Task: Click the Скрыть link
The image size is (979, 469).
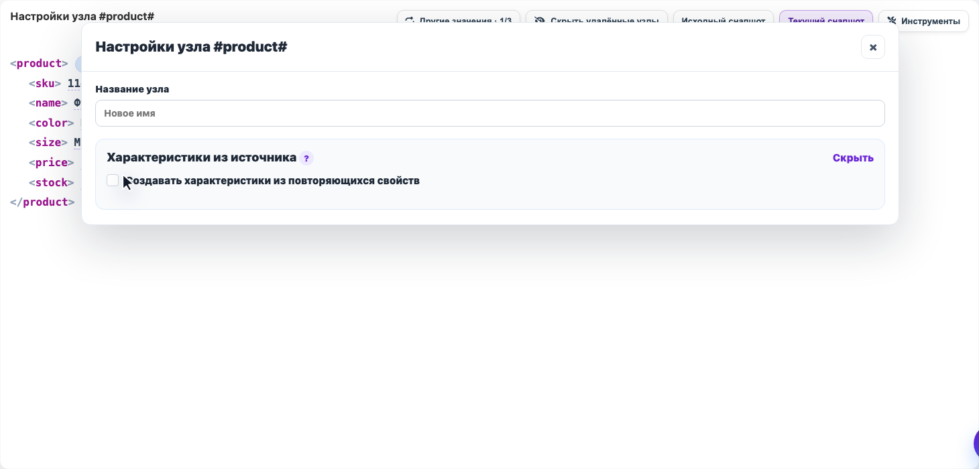Action: click(853, 157)
